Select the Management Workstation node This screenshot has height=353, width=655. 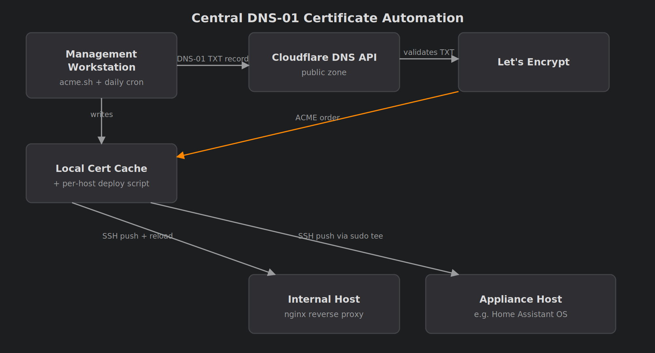102,65
